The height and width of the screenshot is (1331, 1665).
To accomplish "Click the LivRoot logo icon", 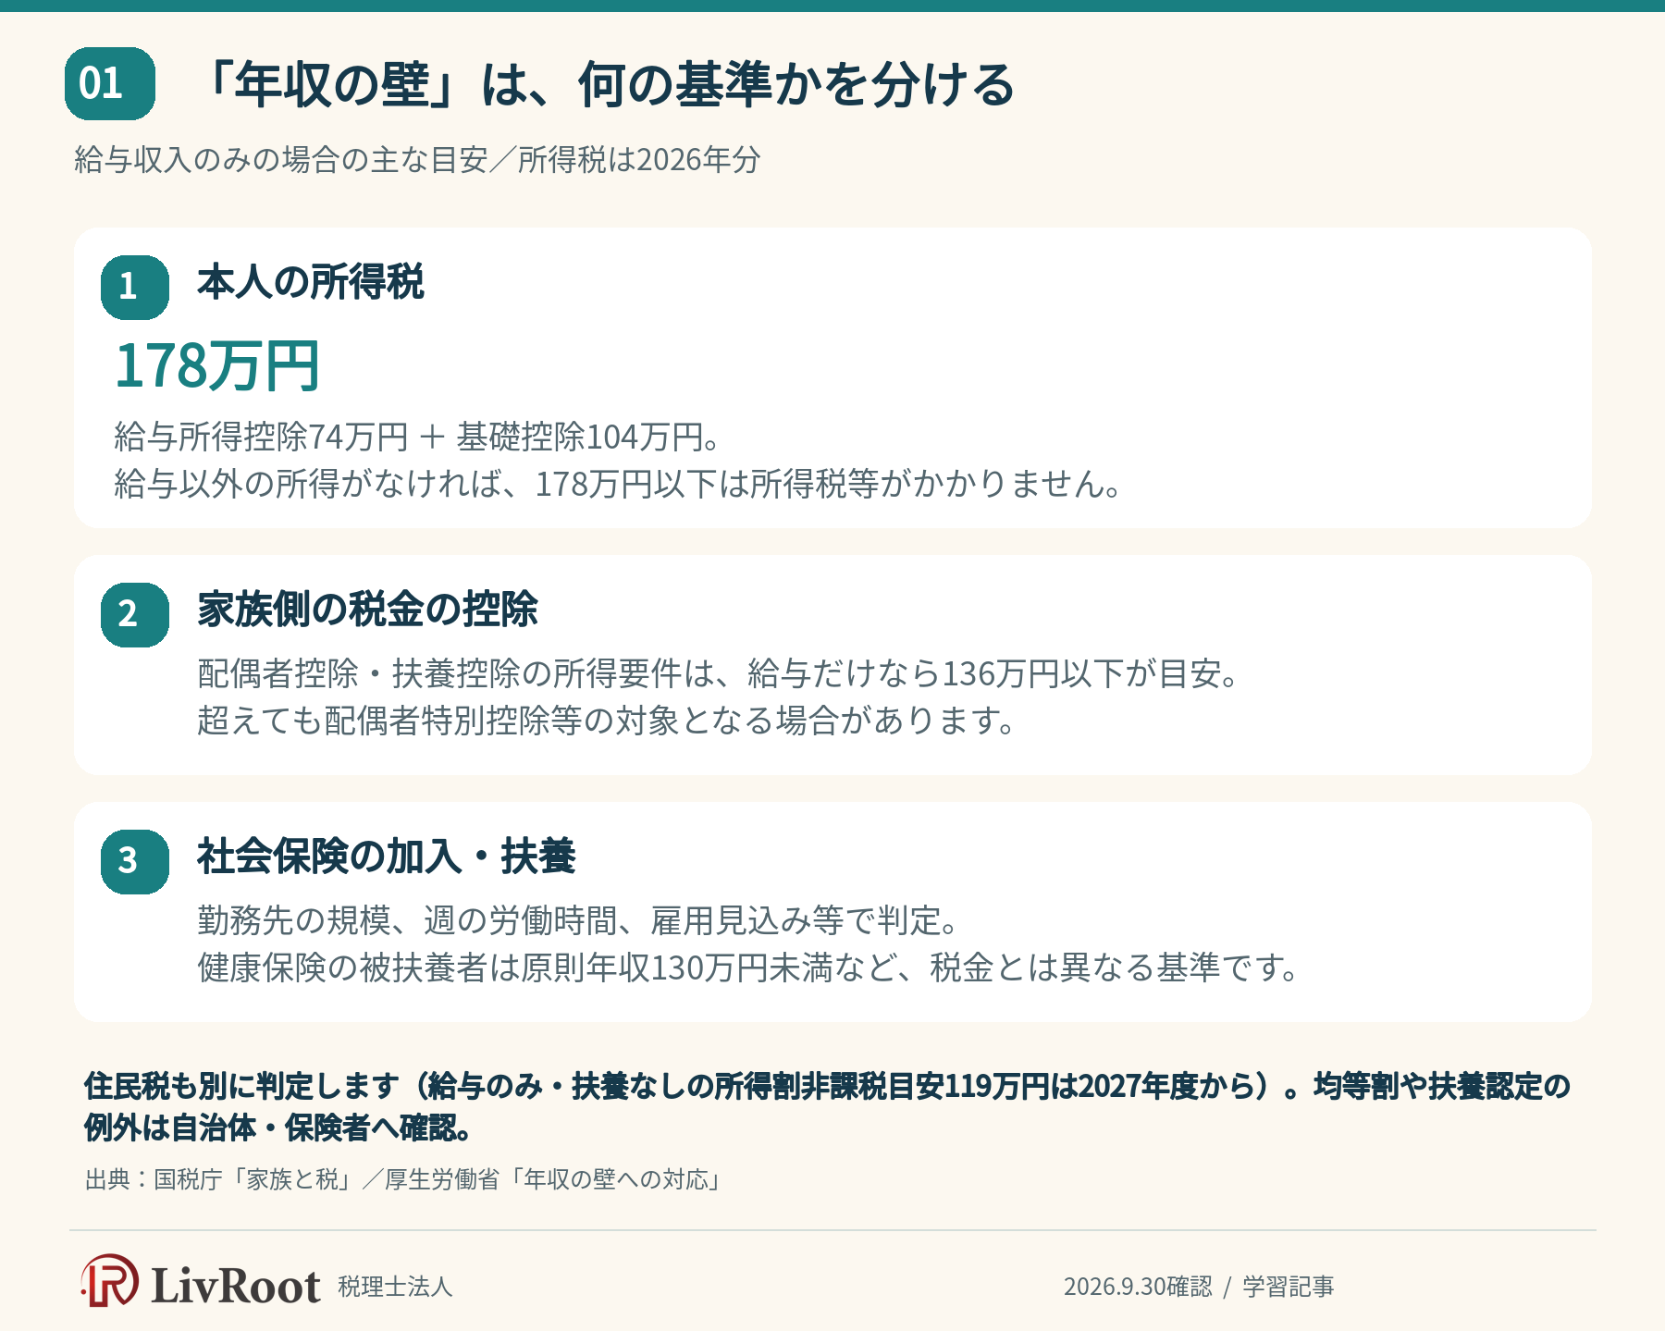I will 109,1281.
